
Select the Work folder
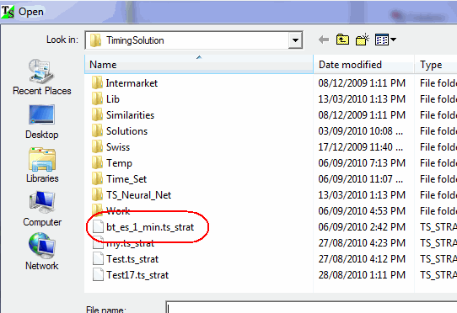[x=118, y=211]
